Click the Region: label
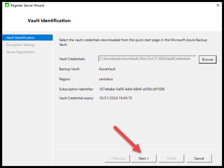Viewport: 224px width, 168px height. pos(65,79)
